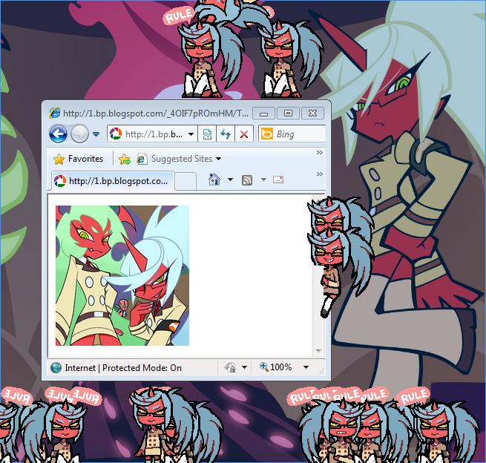Image resolution: width=486 pixels, height=463 pixels.
Task: Expand the zoom level dropdown arrow
Action: click(x=306, y=367)
